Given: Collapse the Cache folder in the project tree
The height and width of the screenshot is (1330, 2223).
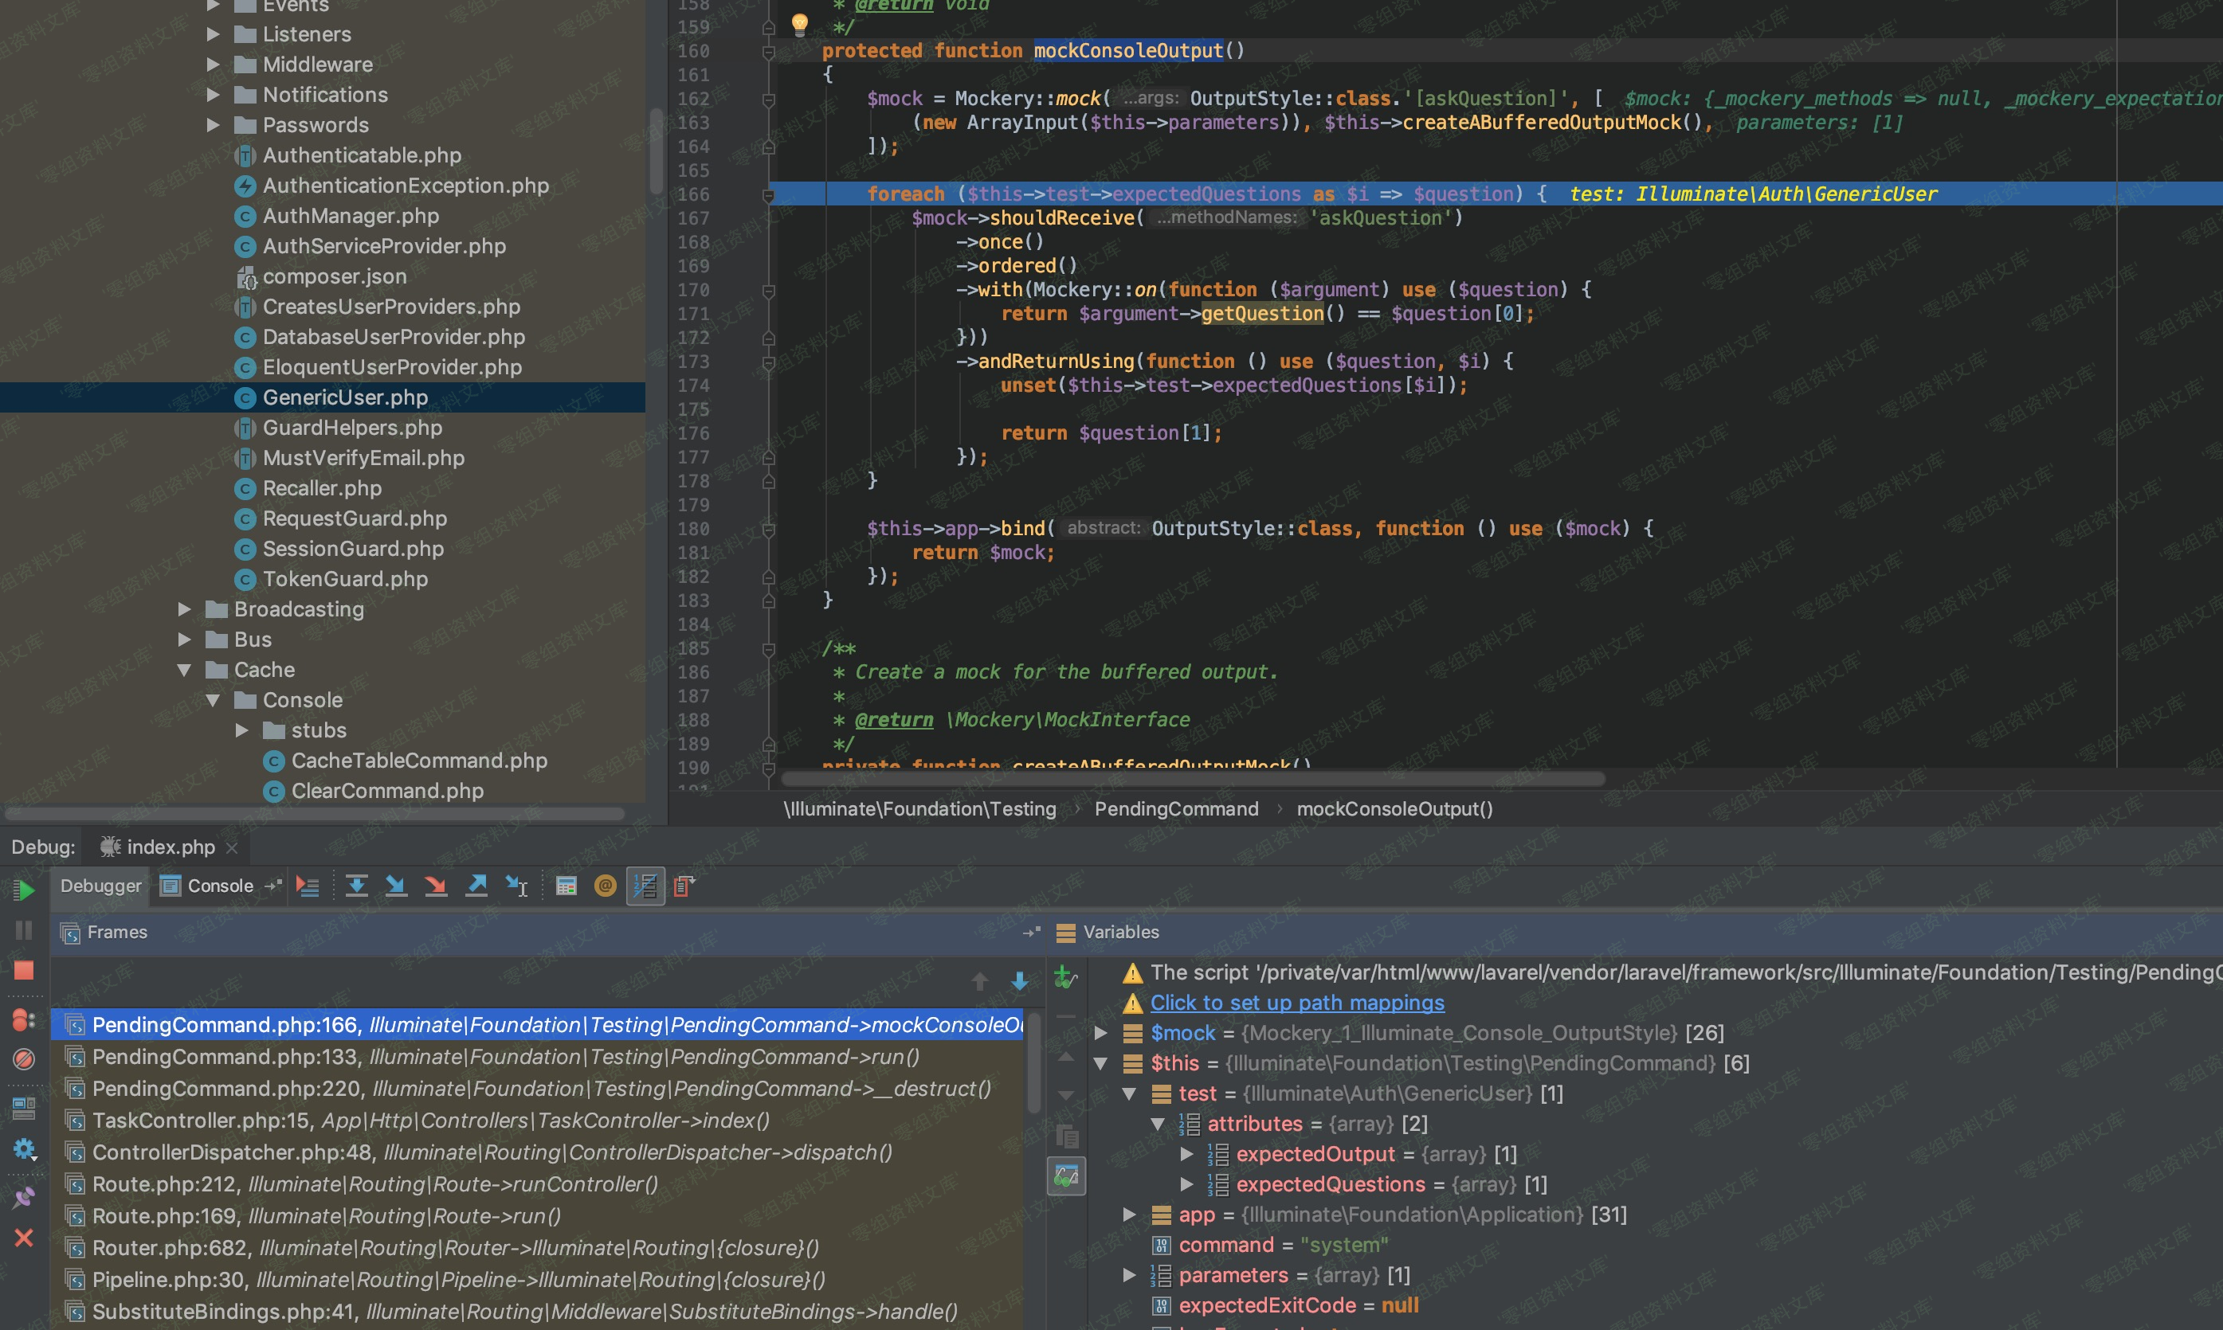Looking at the screenshot, I should (184, 671).
